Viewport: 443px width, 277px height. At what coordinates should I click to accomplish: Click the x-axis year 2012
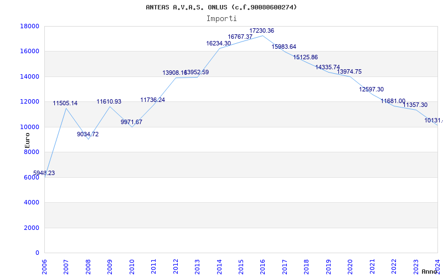176,266
